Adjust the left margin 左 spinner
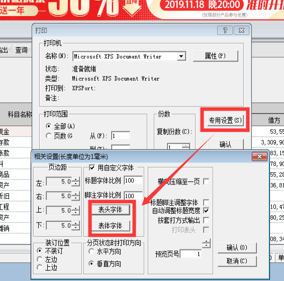The width and height of the screenshot is (284, 281). click(75, 181)
